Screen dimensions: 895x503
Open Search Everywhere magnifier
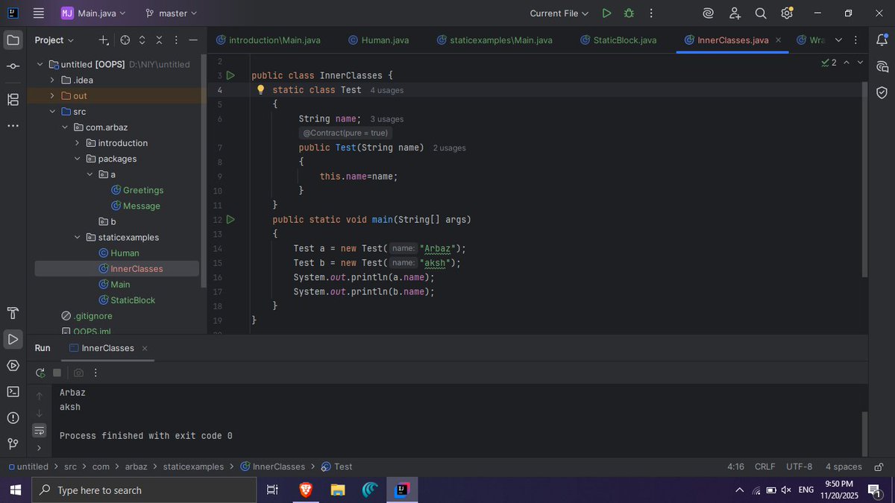click(x=760, y=13)
